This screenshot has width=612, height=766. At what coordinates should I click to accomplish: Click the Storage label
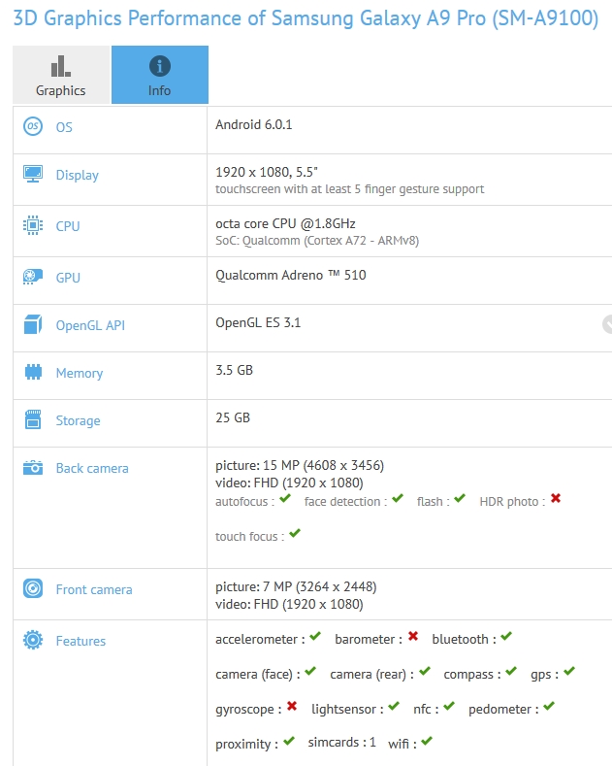click(x=79, y=420)
